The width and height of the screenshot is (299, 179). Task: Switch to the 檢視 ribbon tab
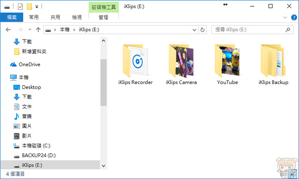77,17
